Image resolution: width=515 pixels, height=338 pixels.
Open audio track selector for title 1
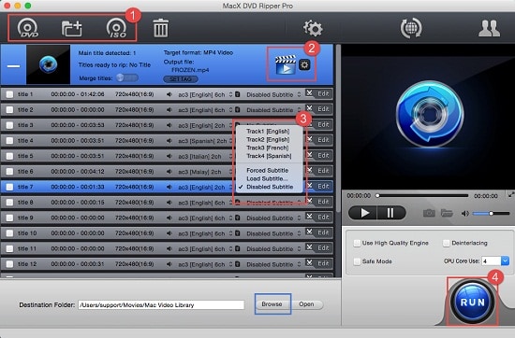[x=230, y=94]
